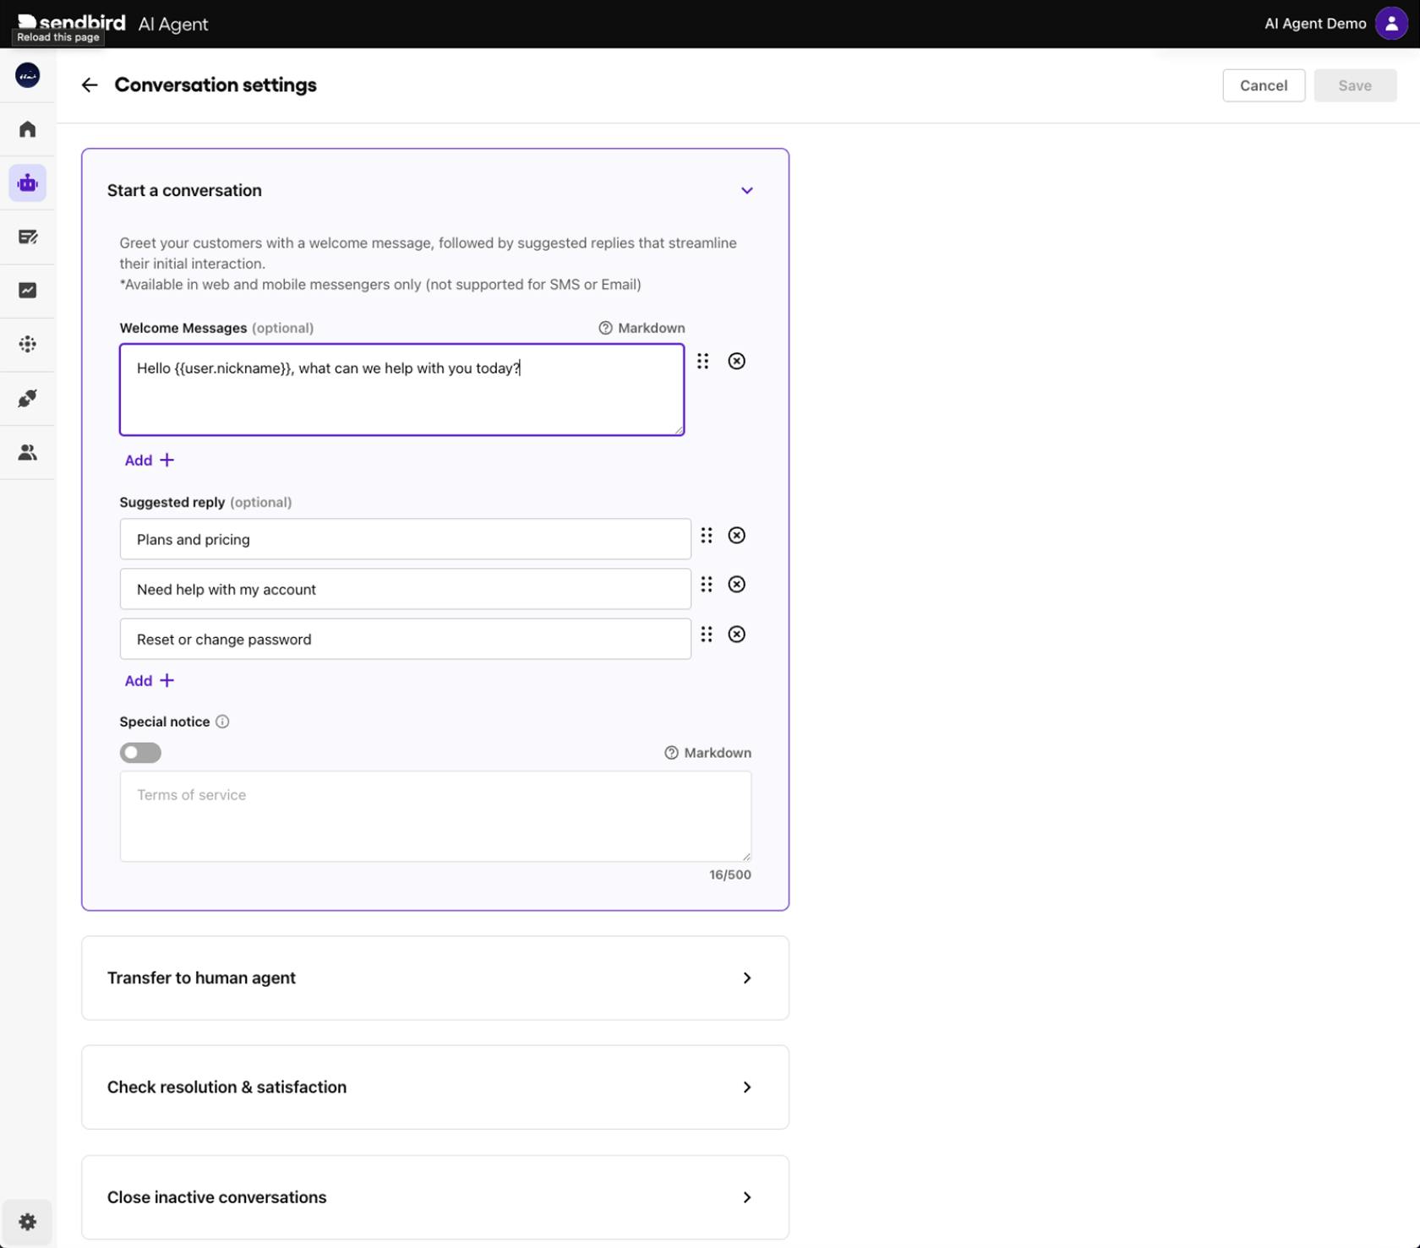The image size is (1420, 1248).
Task: Enable the Special notice toggle
Action: (140, 753)
